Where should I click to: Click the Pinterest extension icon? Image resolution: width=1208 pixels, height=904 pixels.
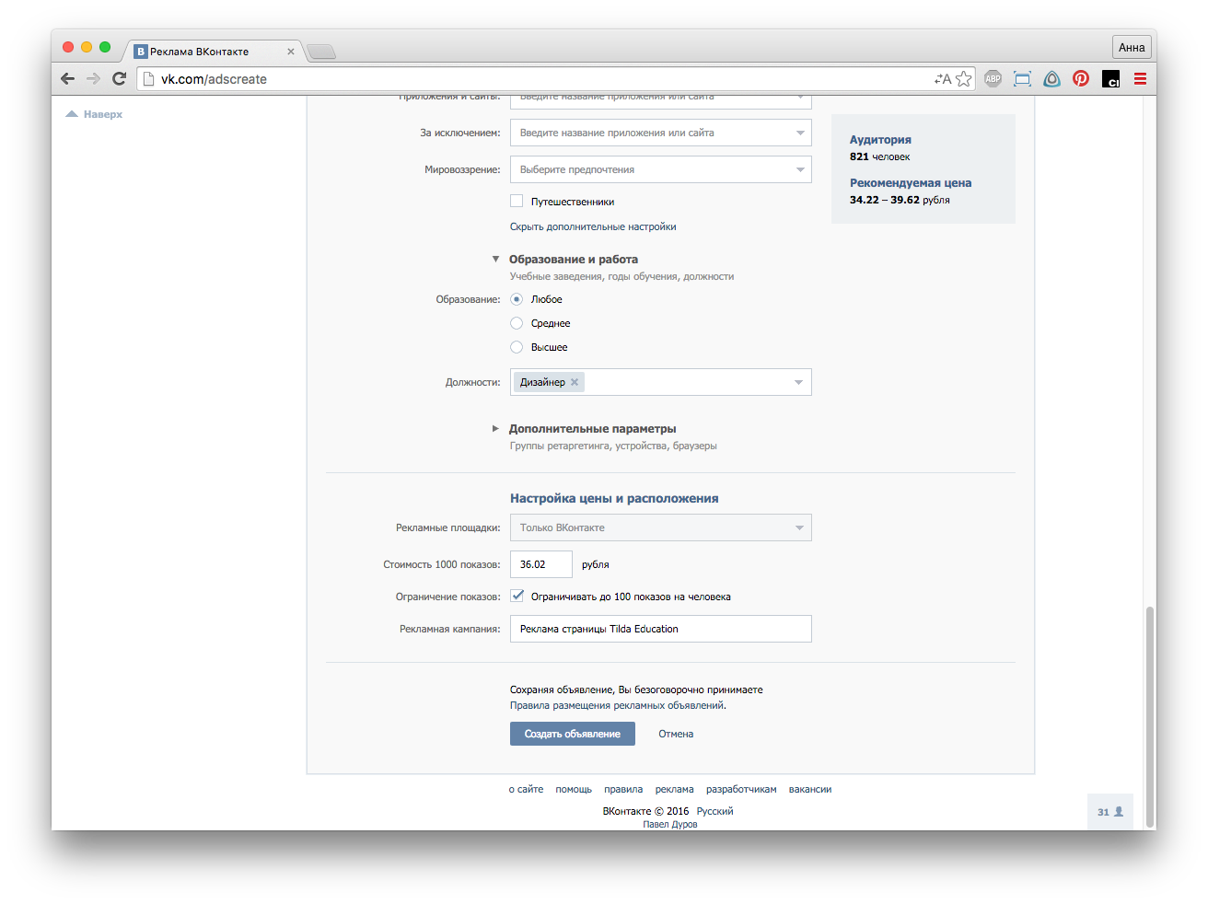tap(1081, 79)
